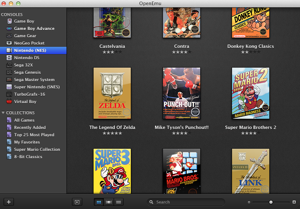Click the Contra title text
This screenshot has height=209, width=300.
[x=182, y=46]
